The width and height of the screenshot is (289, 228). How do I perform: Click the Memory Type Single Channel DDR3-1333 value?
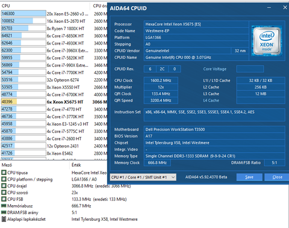pyautogui.click(x=214, y=156)
